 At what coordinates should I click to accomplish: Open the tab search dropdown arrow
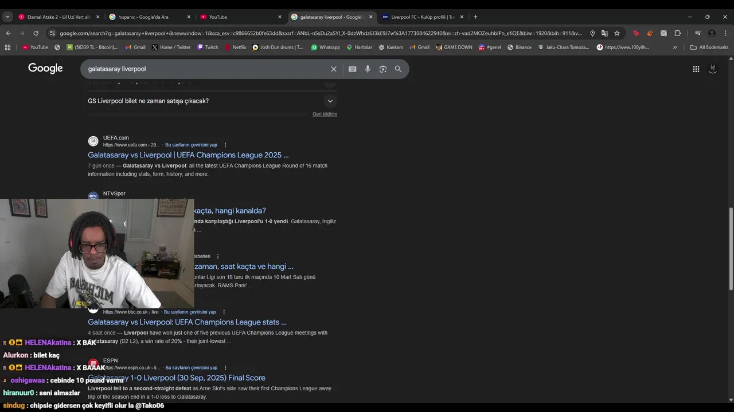coord(7,17)
